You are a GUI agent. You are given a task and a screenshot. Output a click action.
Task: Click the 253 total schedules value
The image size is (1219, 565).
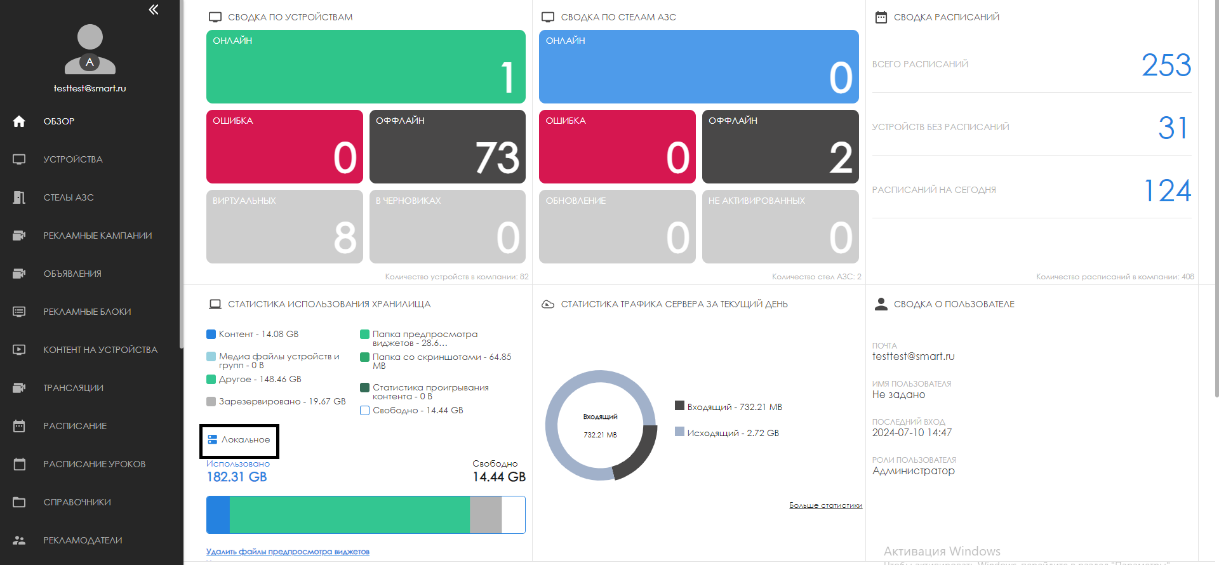pos(1166,65)
